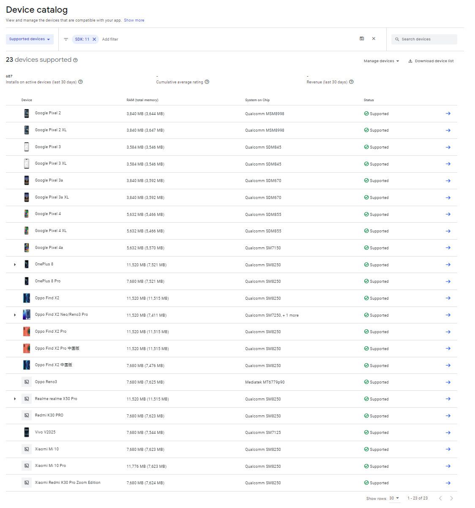Open details arrow for Oppo Find X2 Pro
475x508 pixels.
[448, 332]
